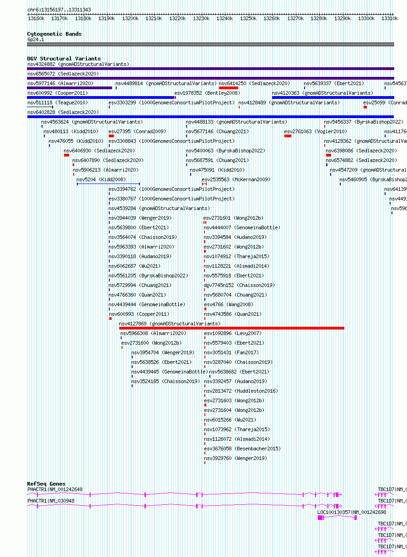
Task: Click the nsv4324882 gnomAD variant label
Action: point(78,64)
